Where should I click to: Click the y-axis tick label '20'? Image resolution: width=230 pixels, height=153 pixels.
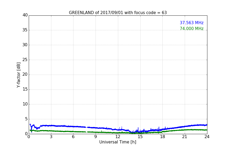coord(25,74)
